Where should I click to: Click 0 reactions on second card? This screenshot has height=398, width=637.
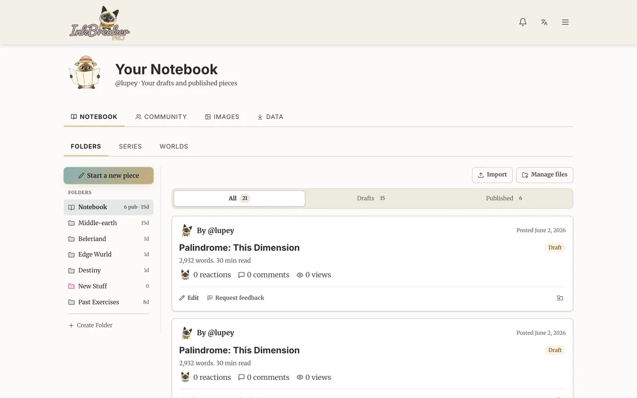206,377
